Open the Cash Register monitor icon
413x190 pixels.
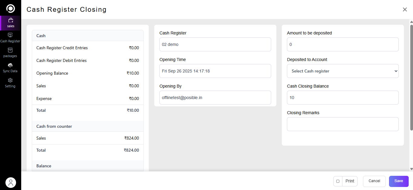tap(10, 35)
